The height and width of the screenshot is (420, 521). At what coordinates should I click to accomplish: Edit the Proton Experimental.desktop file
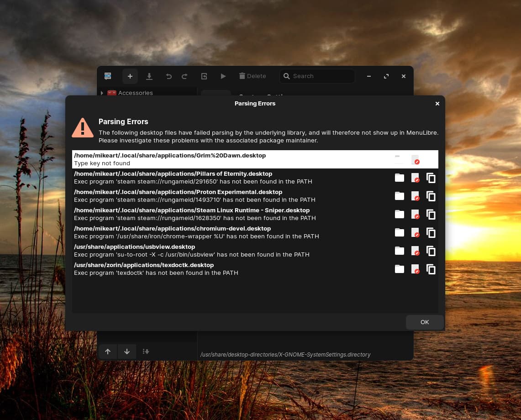pyautogui.click(x=415, y=196)
